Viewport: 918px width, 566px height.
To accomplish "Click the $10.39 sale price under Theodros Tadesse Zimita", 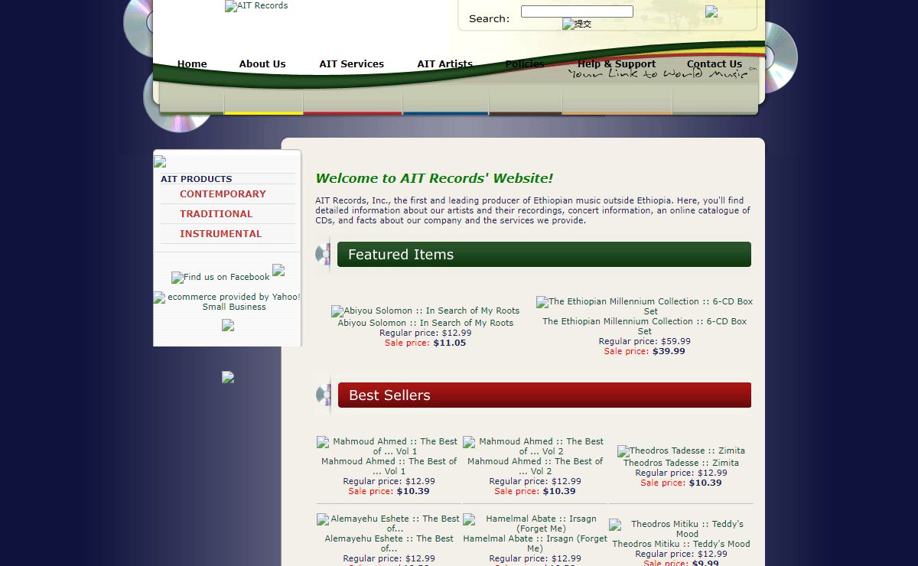I will click(x=705, y=483).
